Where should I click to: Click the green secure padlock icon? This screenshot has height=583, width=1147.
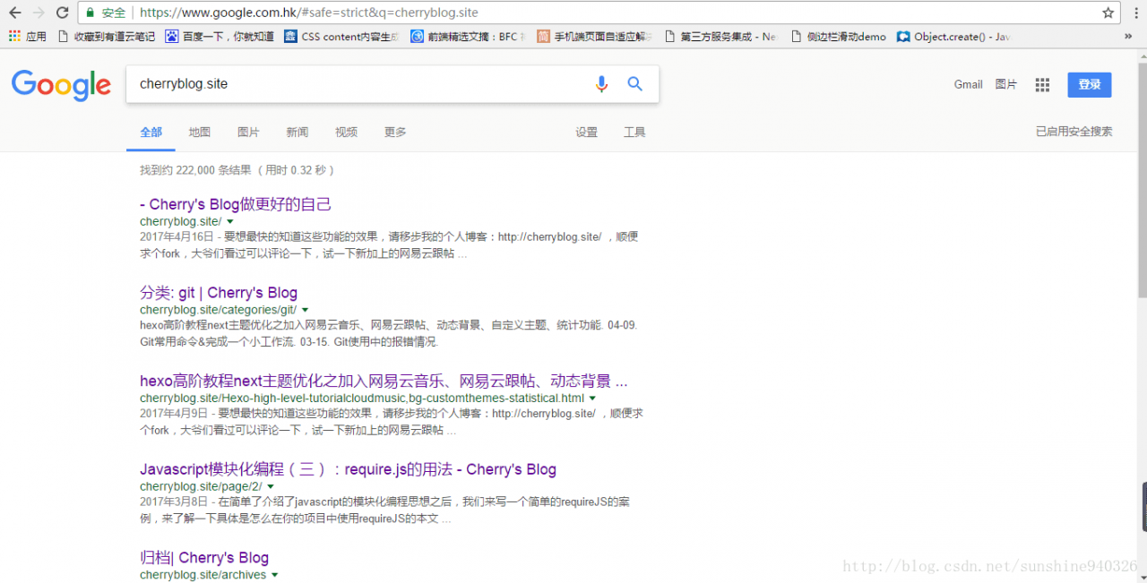pos(90,13)
